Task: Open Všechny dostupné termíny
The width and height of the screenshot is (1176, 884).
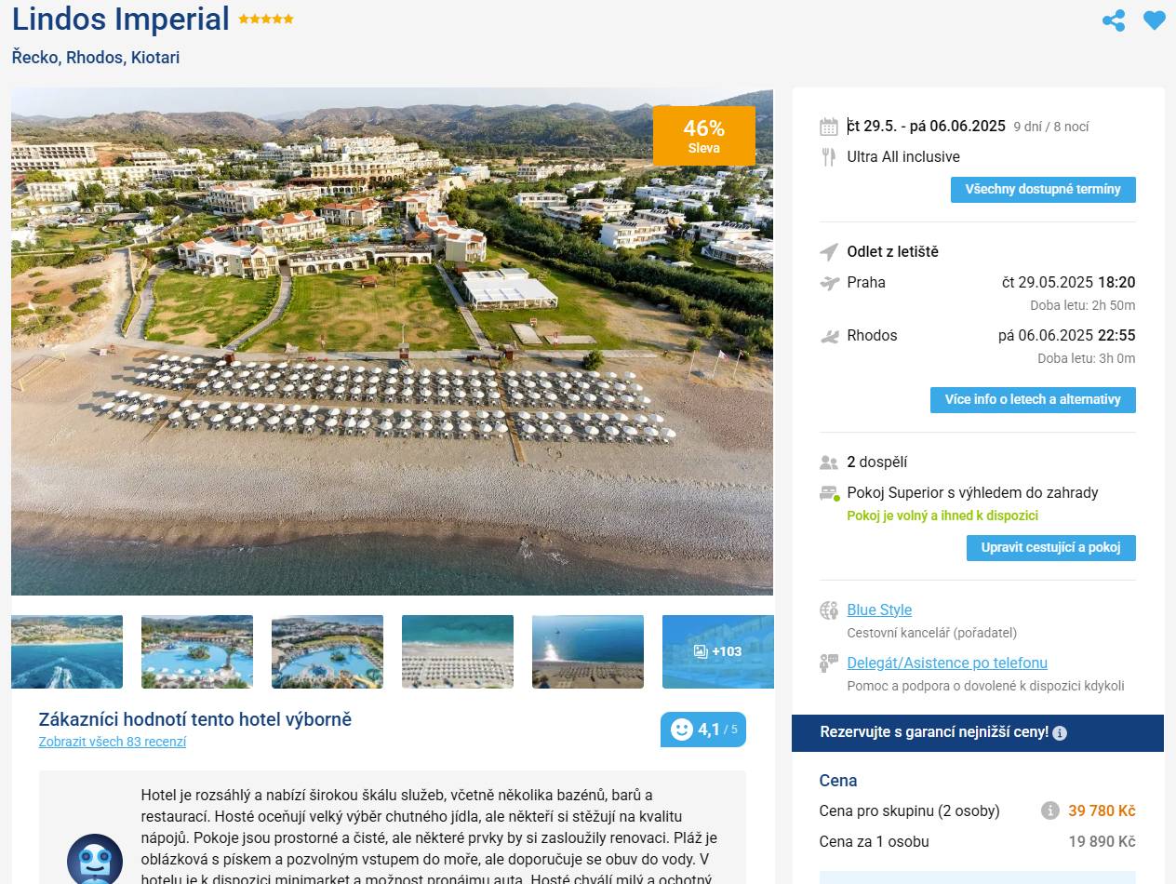Action: 1043,190
